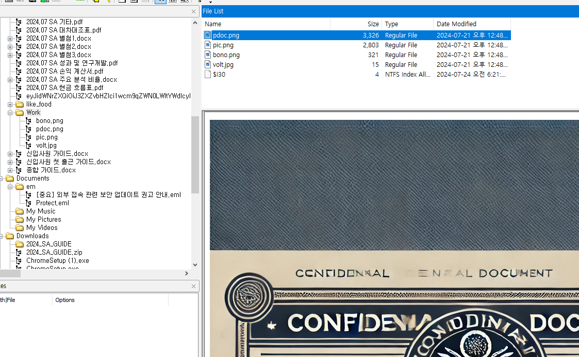Click the icon beside 2024.07 SA 기타.pdf

(19, 22)
